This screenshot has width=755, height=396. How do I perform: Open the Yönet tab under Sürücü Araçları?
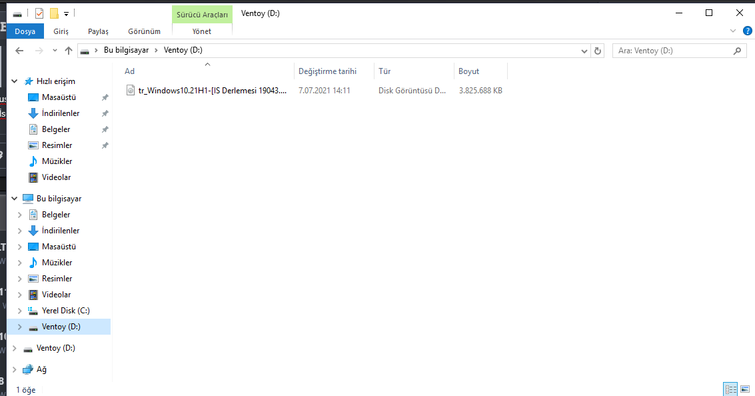coord(202,31)
